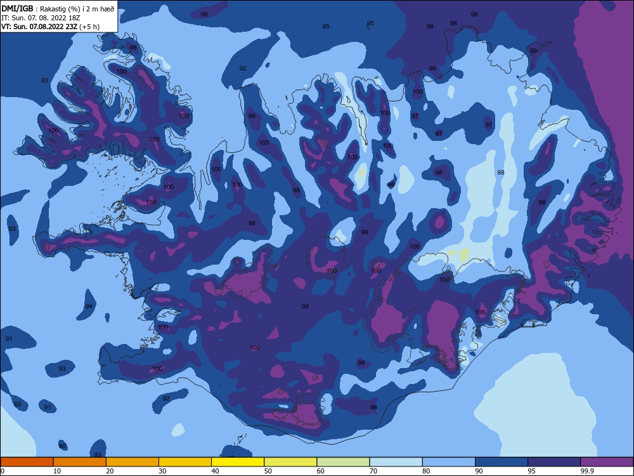
Task: Click the orange 10–20 legend swatch
Action: (x=80, y=462)
